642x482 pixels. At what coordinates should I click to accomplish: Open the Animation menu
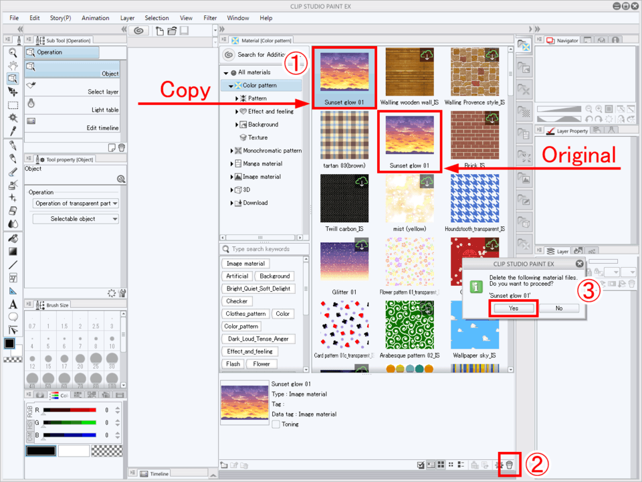(x=95, y=18)
